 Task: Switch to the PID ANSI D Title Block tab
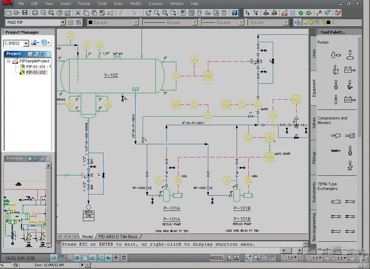pos(118,236)
